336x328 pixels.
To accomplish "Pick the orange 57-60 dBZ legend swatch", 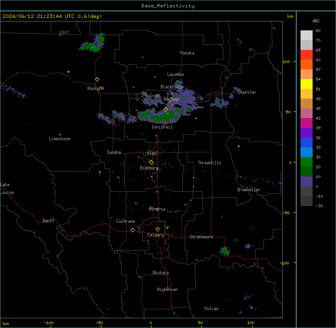I will coord(306,64).
